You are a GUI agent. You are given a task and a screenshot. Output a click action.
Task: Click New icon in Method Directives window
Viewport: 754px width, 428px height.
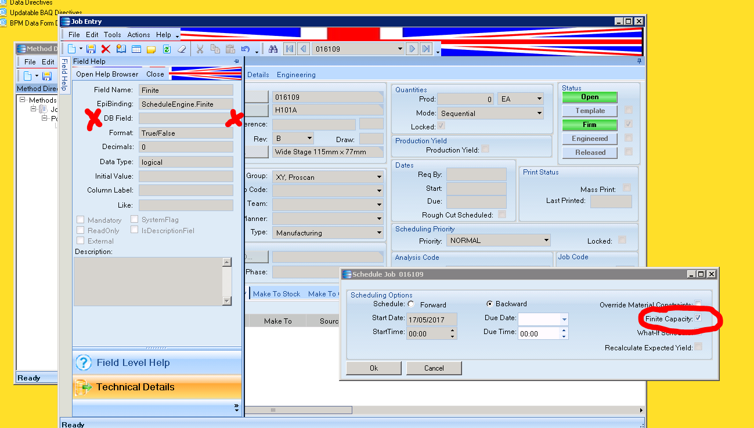27,76
